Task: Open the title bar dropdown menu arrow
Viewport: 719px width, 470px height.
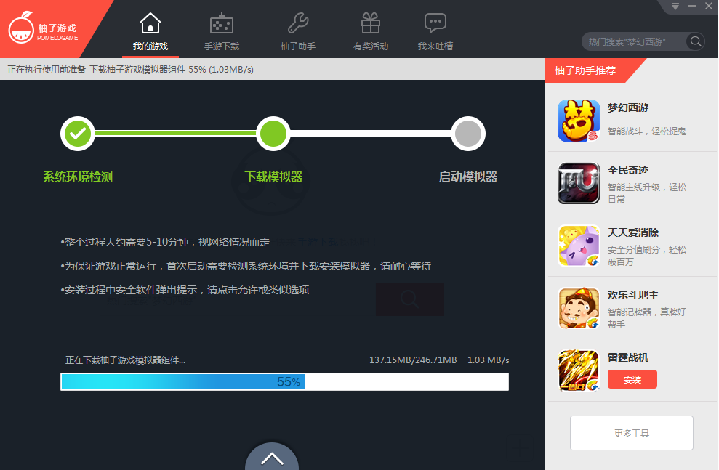Action: [x=675, y=7]
